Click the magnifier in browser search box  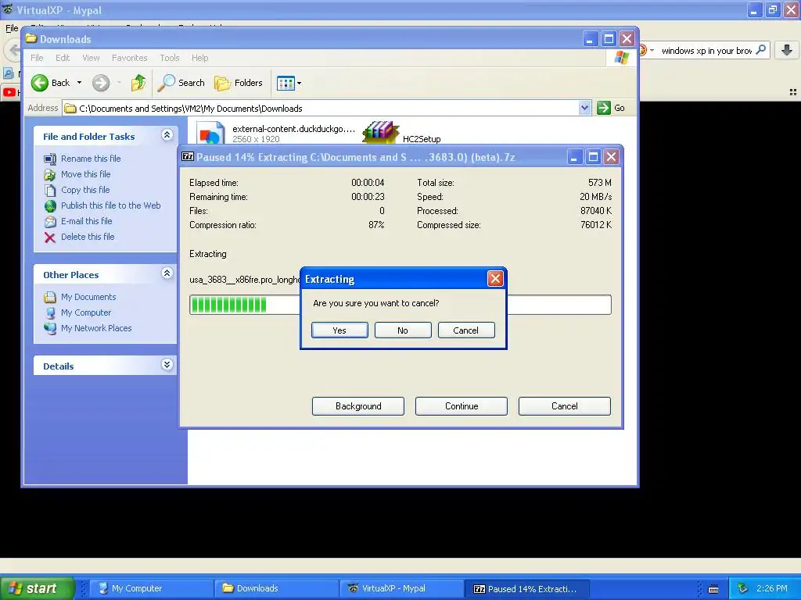click(760, 50)
